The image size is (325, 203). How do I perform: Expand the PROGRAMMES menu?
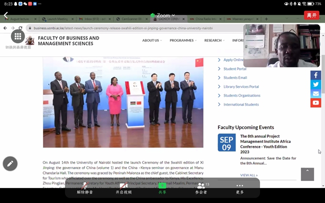click(x=183, y=40)
